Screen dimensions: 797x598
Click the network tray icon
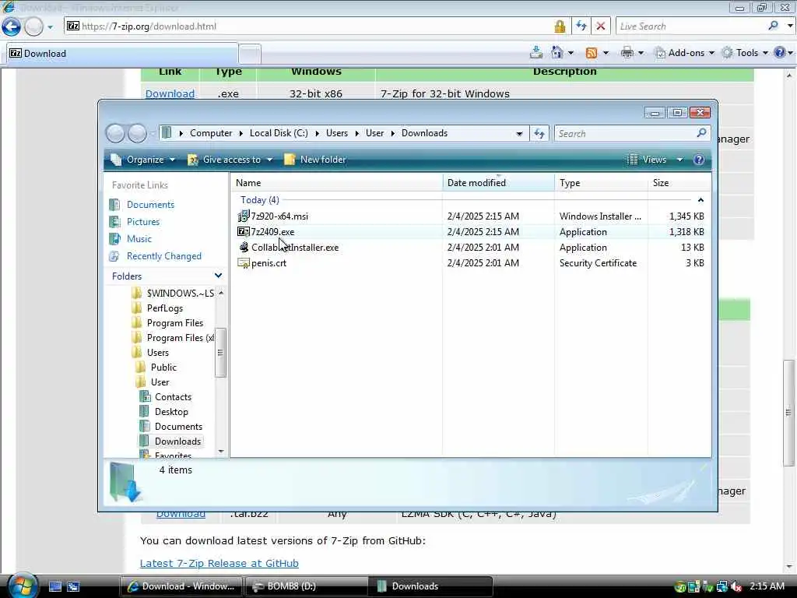tap(722, 587)
